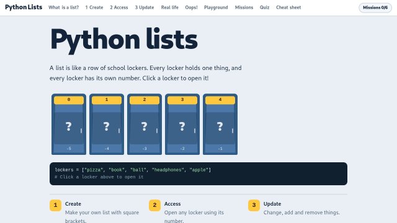Jump to the '2 Access' section
The image size is (397, 223).
pyautogui.click(x=118, y=7)
